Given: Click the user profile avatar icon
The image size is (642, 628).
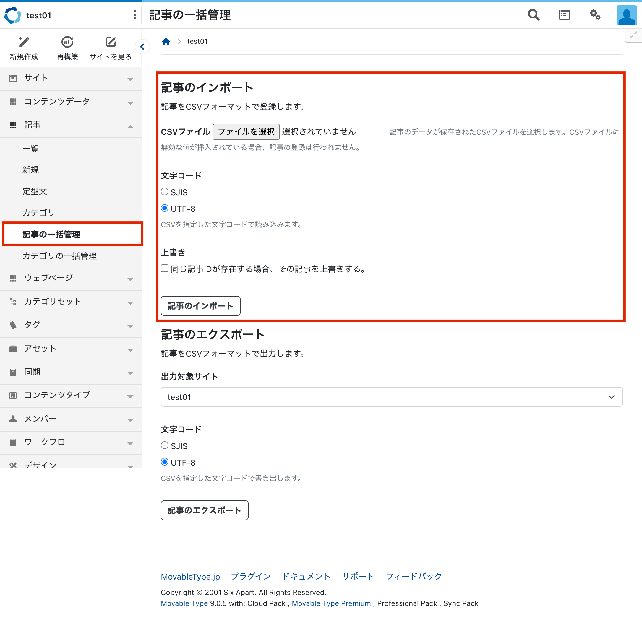Looking at the screenshot, I should [626, 15].
